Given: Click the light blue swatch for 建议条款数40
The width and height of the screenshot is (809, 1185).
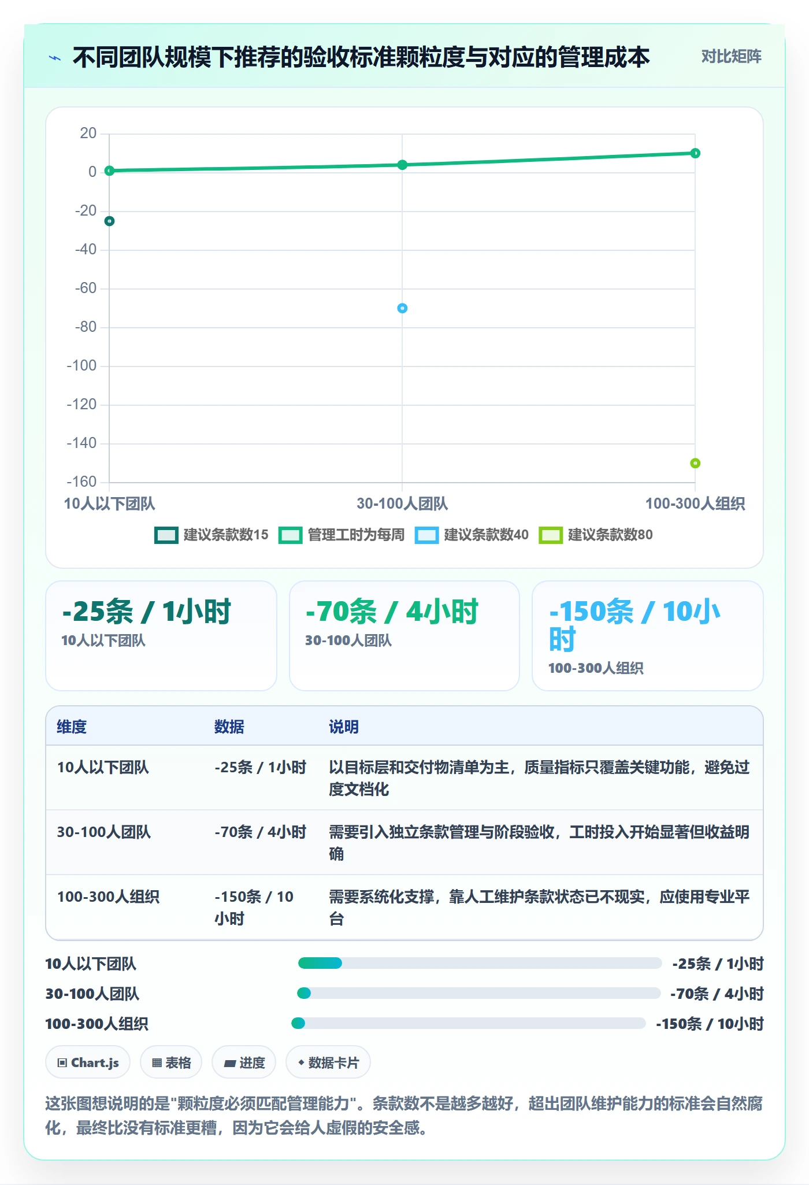Looking at the screenshot, I should pyautogui.click(x=426, y=535).
